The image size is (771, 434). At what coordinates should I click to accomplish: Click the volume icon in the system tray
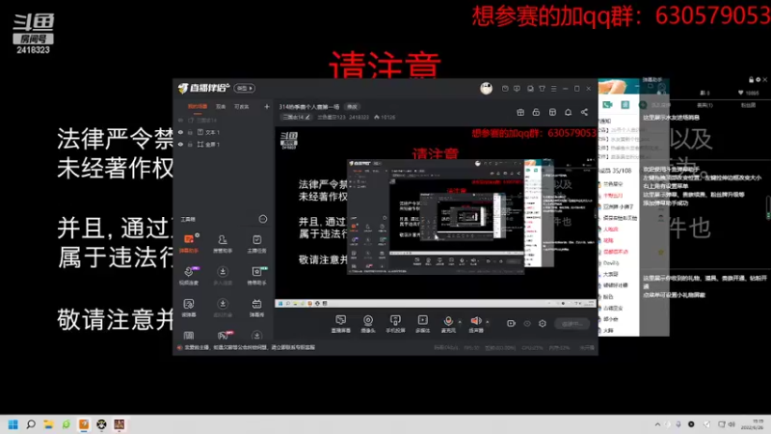point(731,424)
